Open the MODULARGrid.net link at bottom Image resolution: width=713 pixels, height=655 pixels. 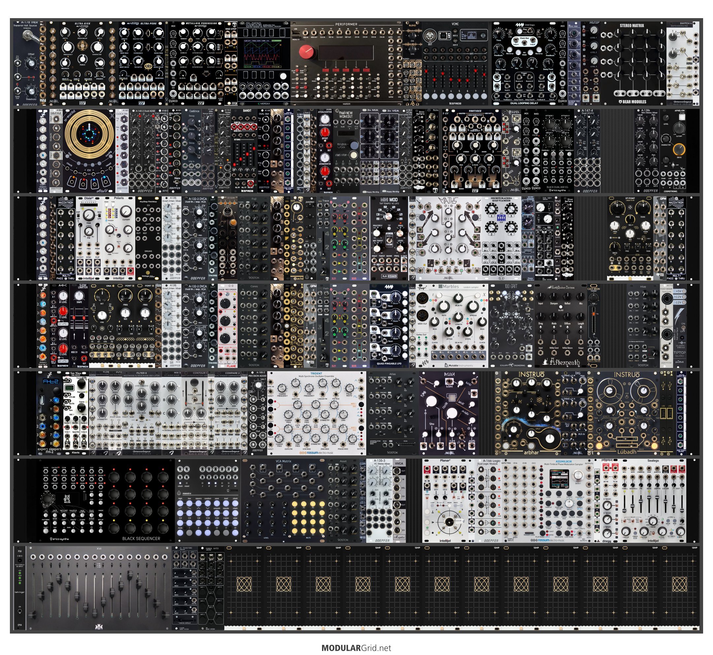[x=356, y=648]
